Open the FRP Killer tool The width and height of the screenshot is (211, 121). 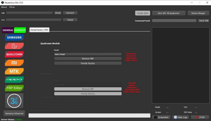14,88
